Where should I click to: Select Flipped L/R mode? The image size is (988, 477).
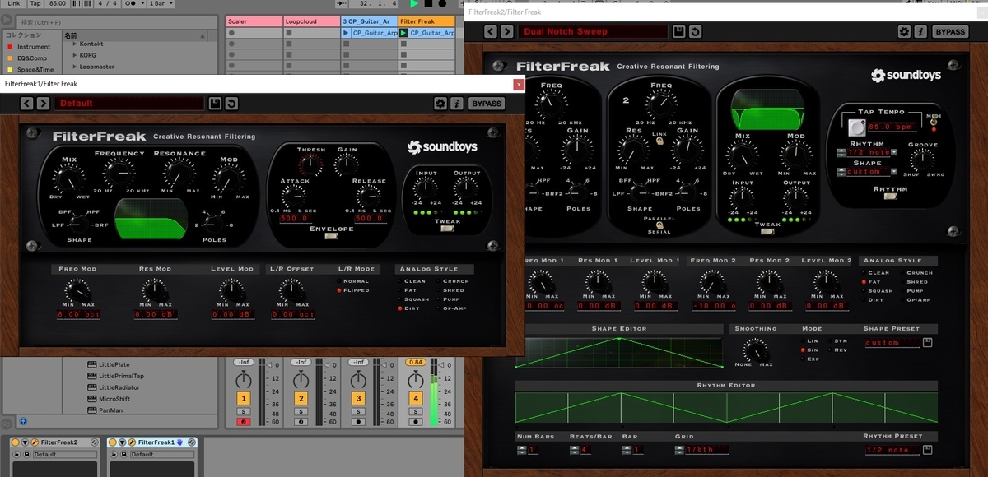coord(351,290)
